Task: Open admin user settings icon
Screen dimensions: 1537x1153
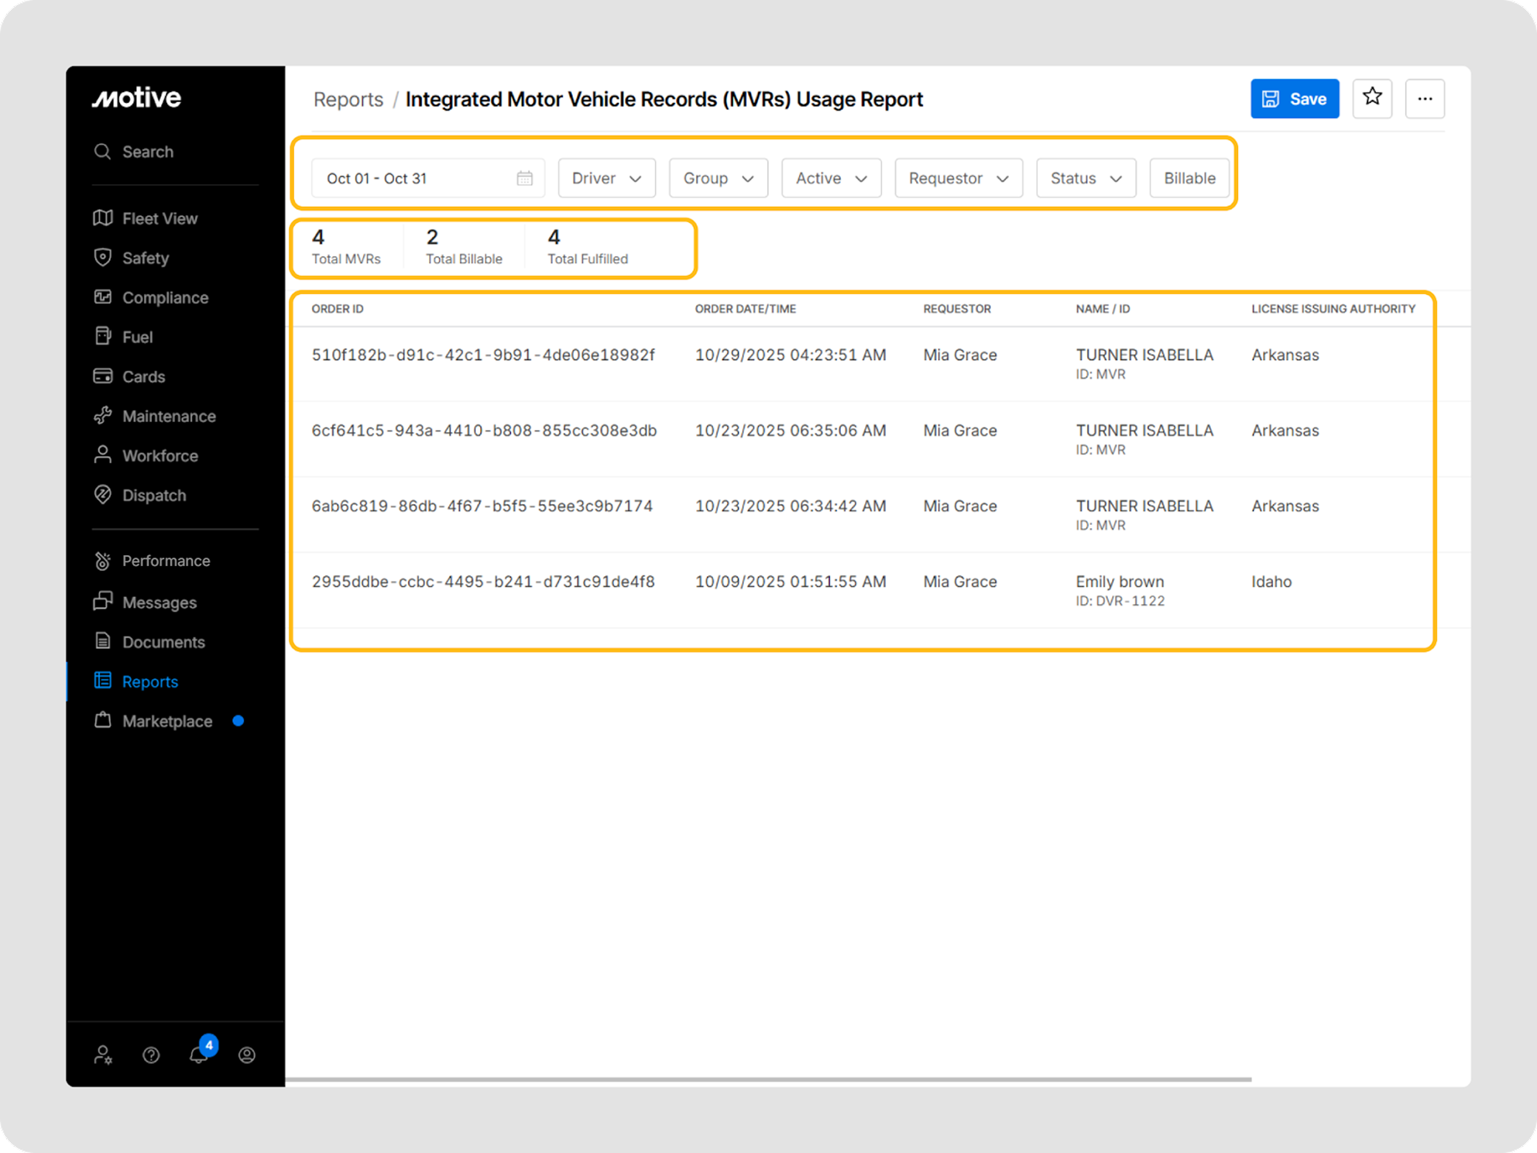Action: tap(103, 1055)
